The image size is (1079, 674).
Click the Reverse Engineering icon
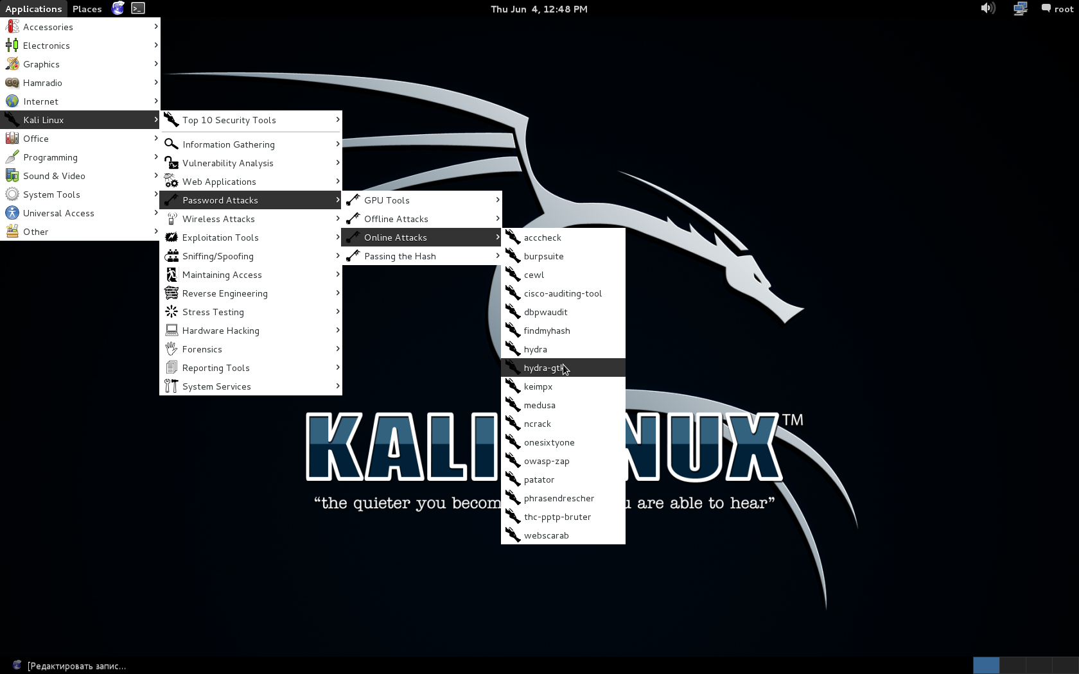pyautogui.click(x=171, y=293)
